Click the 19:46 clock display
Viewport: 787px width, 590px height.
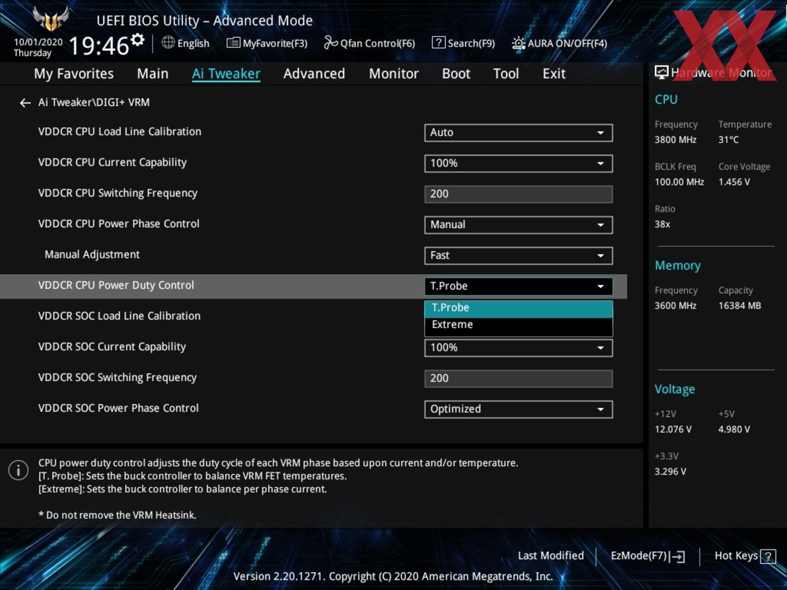coord(98,46)
